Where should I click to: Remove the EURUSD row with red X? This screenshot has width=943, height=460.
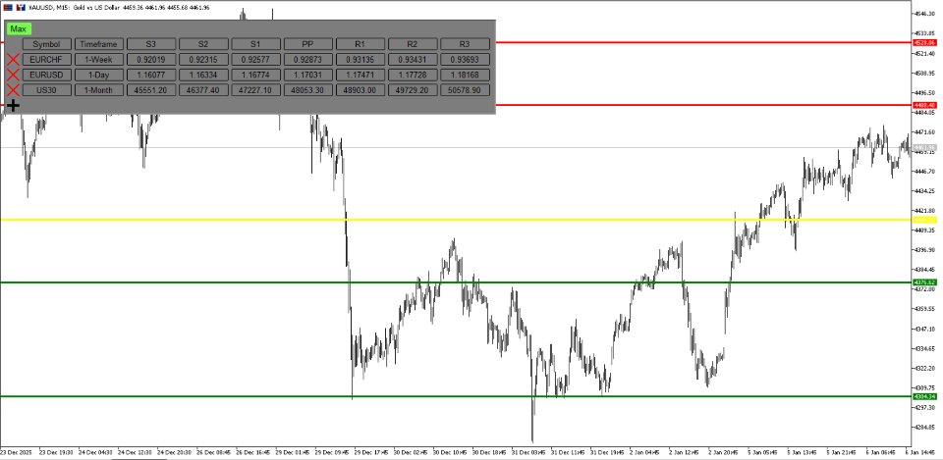tap(13, 76)
